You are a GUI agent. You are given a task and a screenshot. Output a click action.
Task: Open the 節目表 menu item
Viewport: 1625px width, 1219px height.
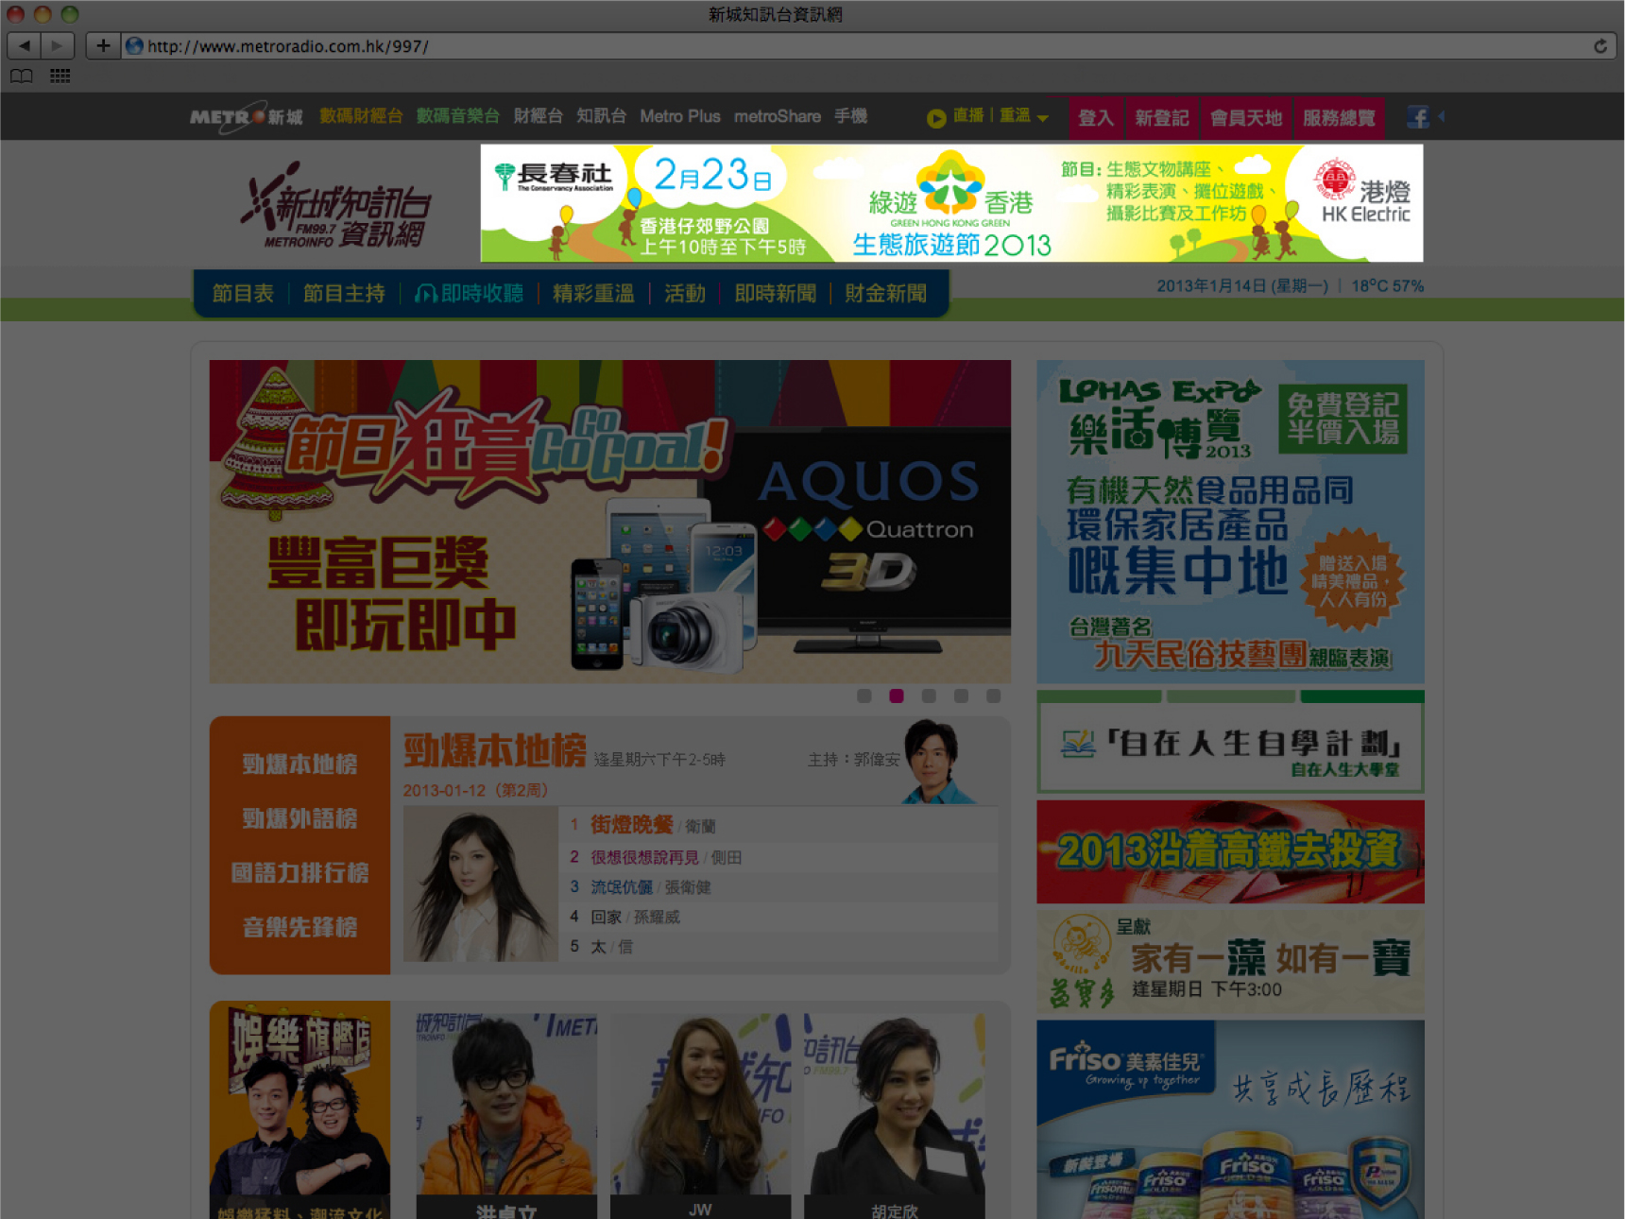tap(243, 294)
